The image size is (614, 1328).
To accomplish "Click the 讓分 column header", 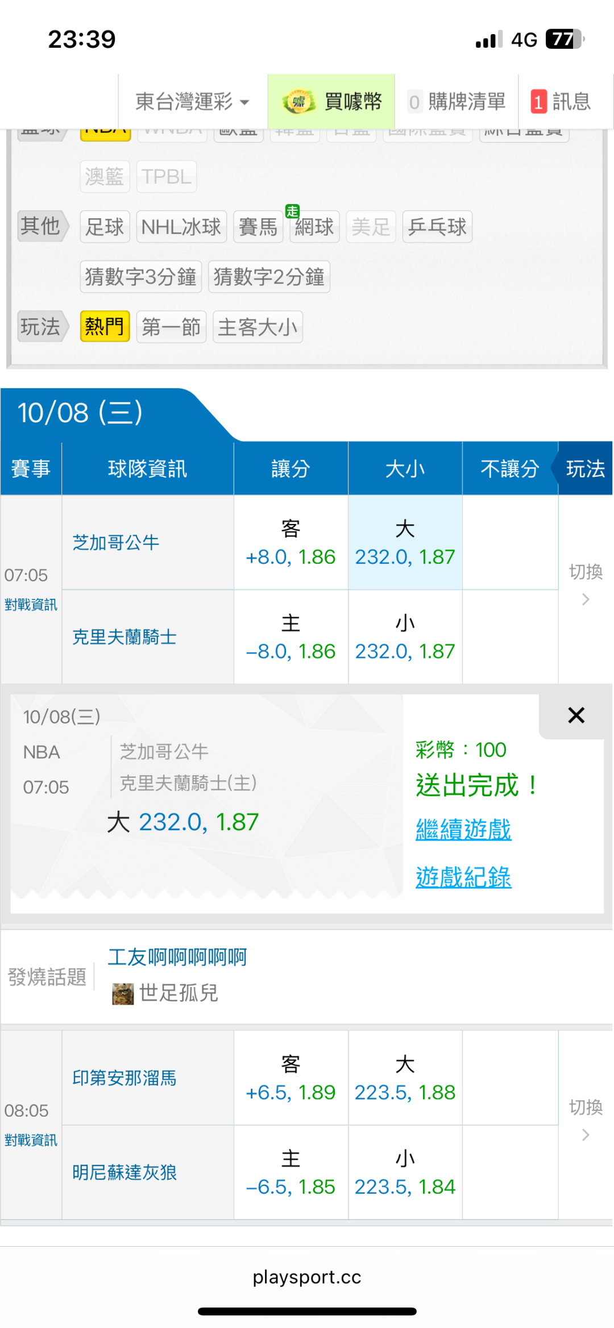I will pos(291,469).
